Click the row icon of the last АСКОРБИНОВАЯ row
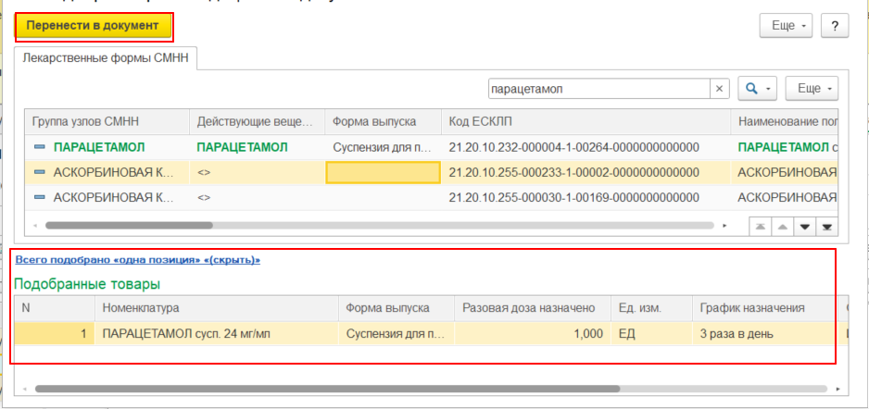The width and height of the screenshot is (869, 409). point(40,197)
